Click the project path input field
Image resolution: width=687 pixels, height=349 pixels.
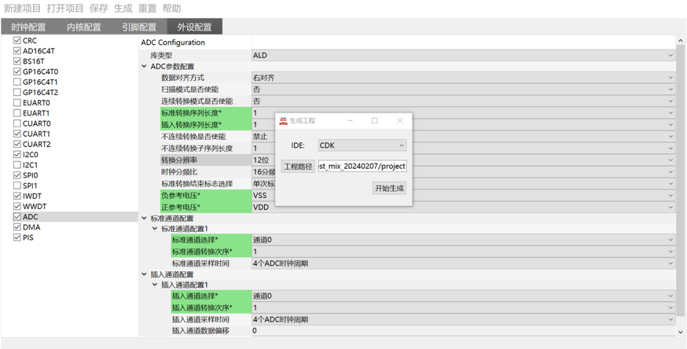pos(363,167)
